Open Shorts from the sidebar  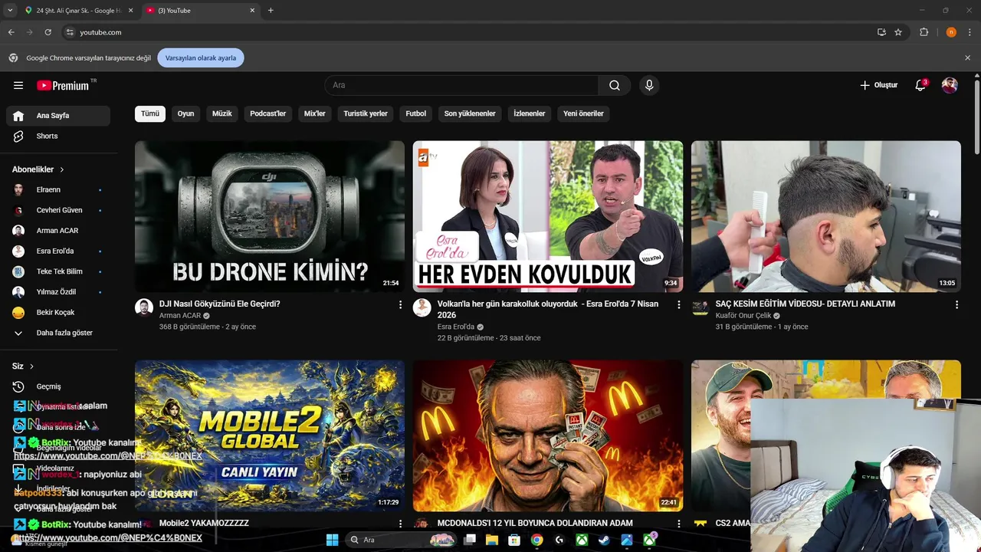click(58, 136)
